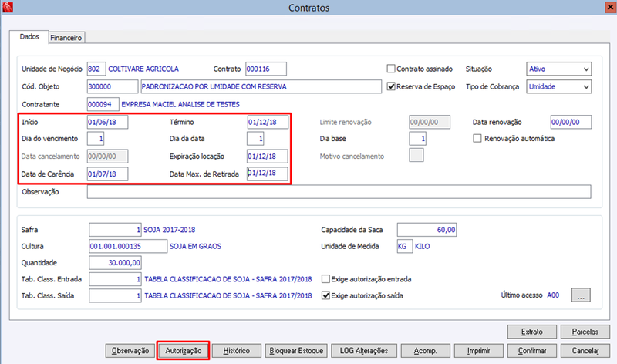Close the Contratos window
Screen dimensions: 617x364
pos(610,7)
